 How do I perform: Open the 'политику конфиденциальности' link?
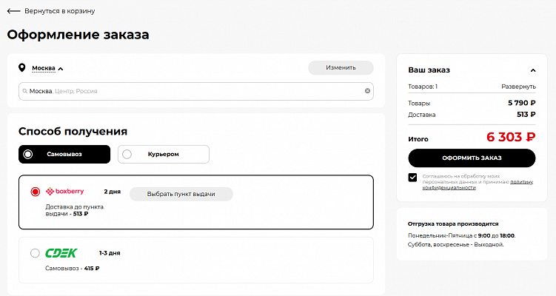pos(478,185)
